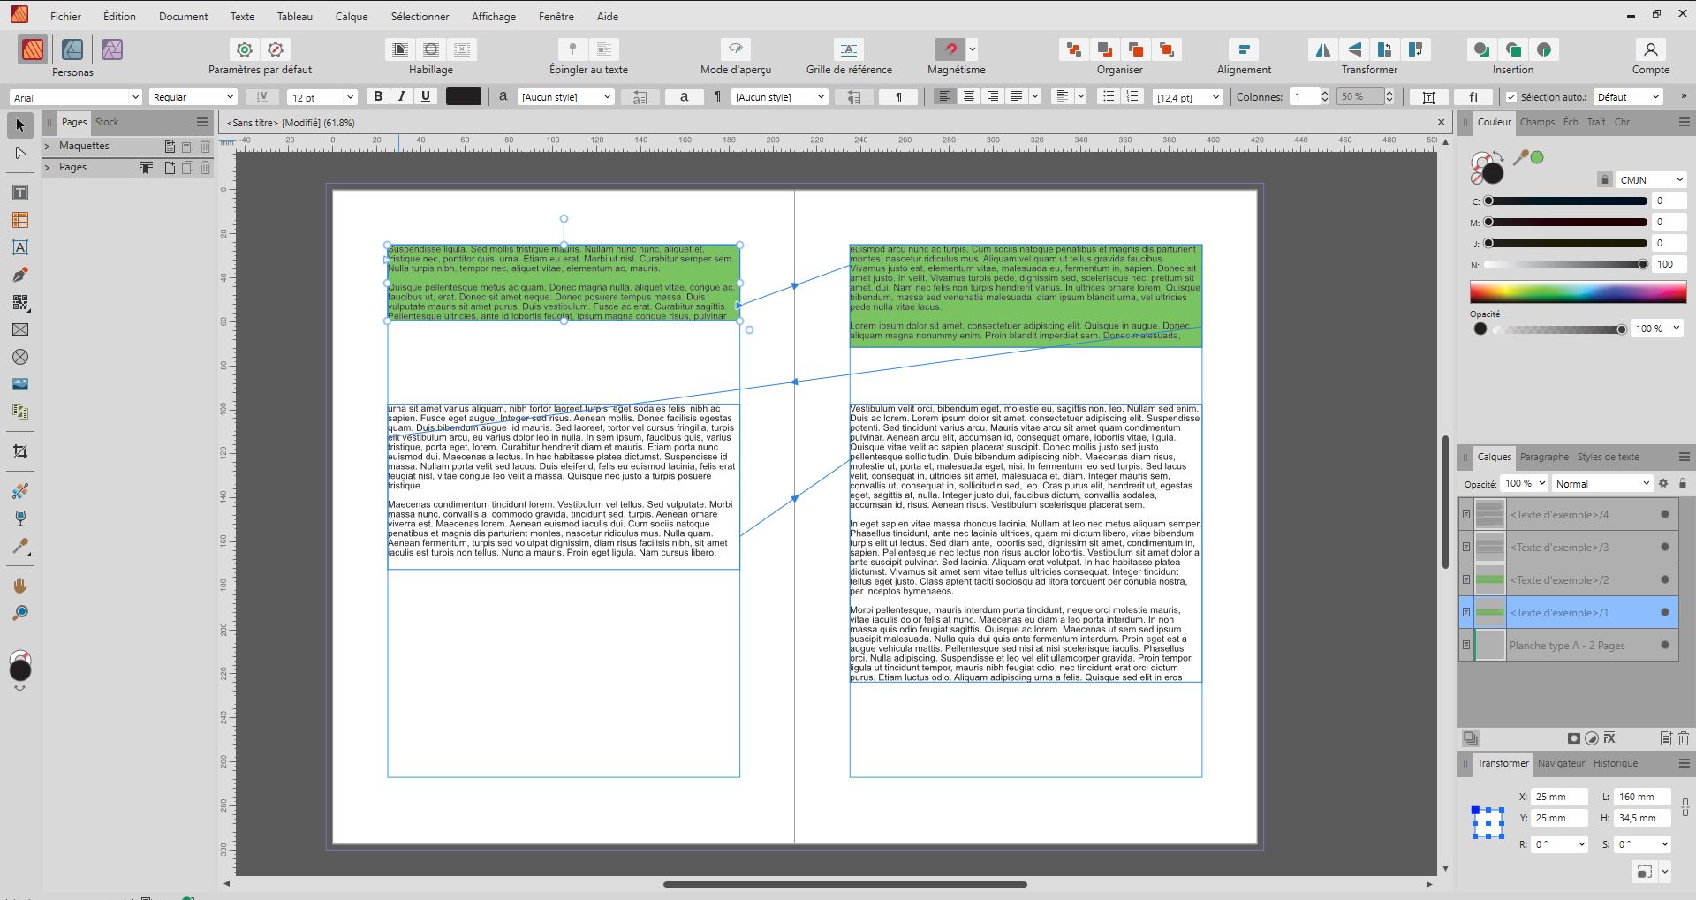The height and width of the screenshot is (900, 1696).
Task: Align text right
Action: pos(993,96)
